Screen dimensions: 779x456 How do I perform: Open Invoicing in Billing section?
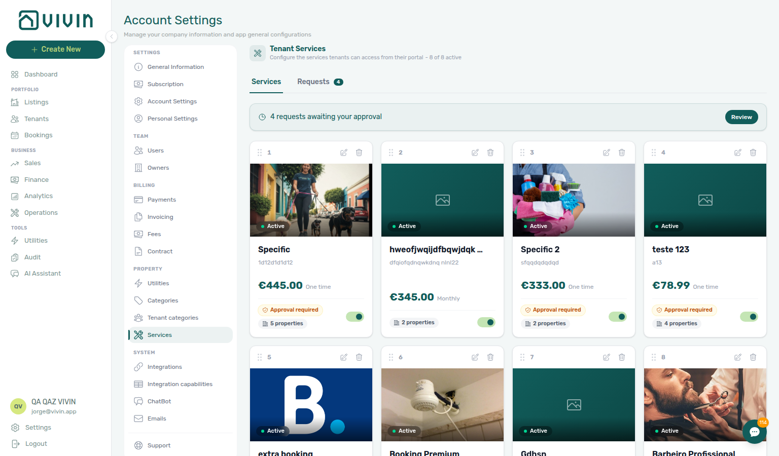[x=181, y=217]
